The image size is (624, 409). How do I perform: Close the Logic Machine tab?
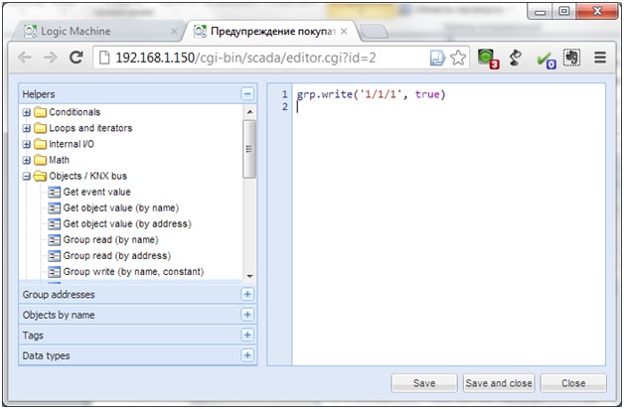coord(174,31)
